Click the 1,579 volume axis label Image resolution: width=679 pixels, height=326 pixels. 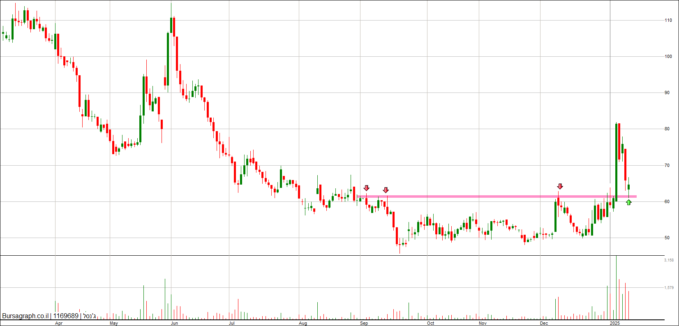tap(669, 288)
